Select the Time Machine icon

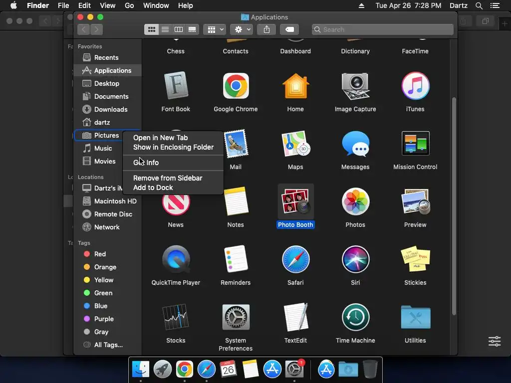point(355,317)
